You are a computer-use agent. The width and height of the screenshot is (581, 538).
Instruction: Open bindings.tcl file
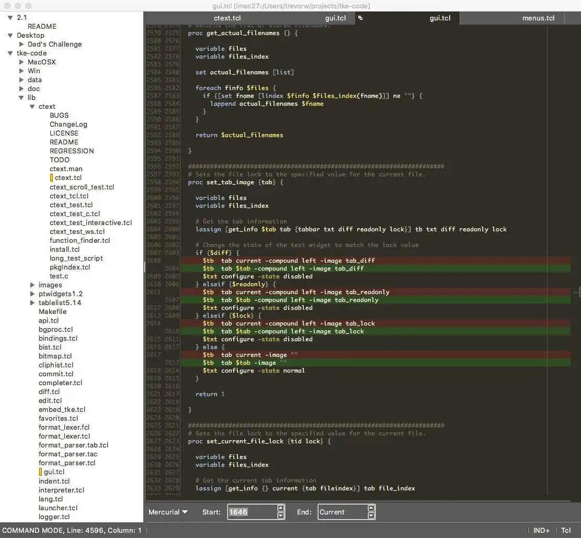click(x=58, y=338)
